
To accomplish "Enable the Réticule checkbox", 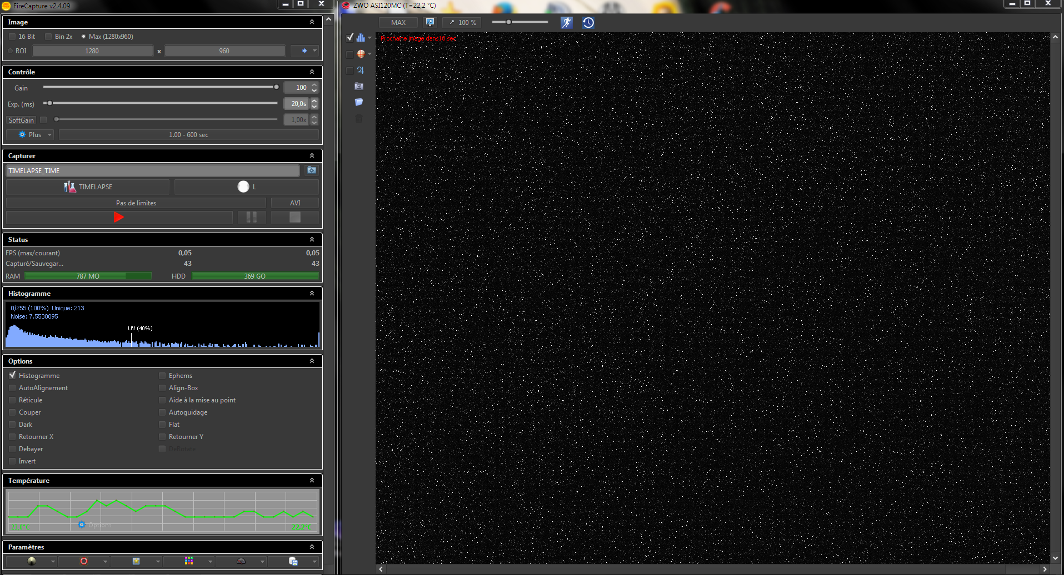I will pyautogui.click(x=12, y=400).
